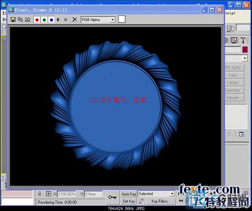Click inside the modifier stack list box
The image size is (252, 211).
[x=236, y=116]
